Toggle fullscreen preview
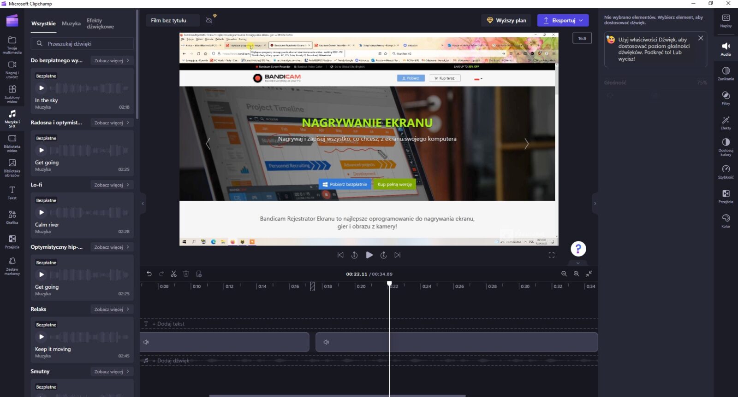This screenshot has height=397, width=738. point(551,255)
